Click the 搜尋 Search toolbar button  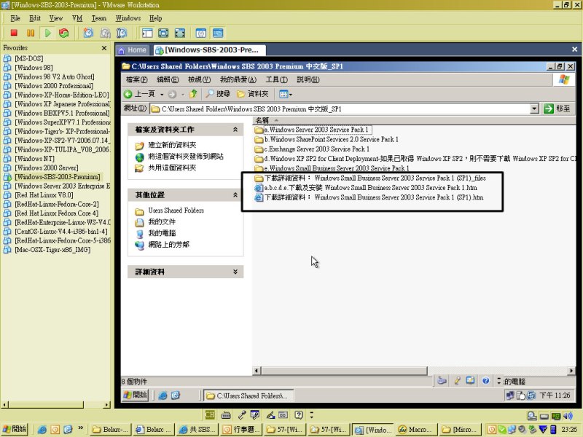point(218,94)
